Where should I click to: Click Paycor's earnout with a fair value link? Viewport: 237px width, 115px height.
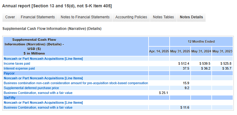point(38,93)
